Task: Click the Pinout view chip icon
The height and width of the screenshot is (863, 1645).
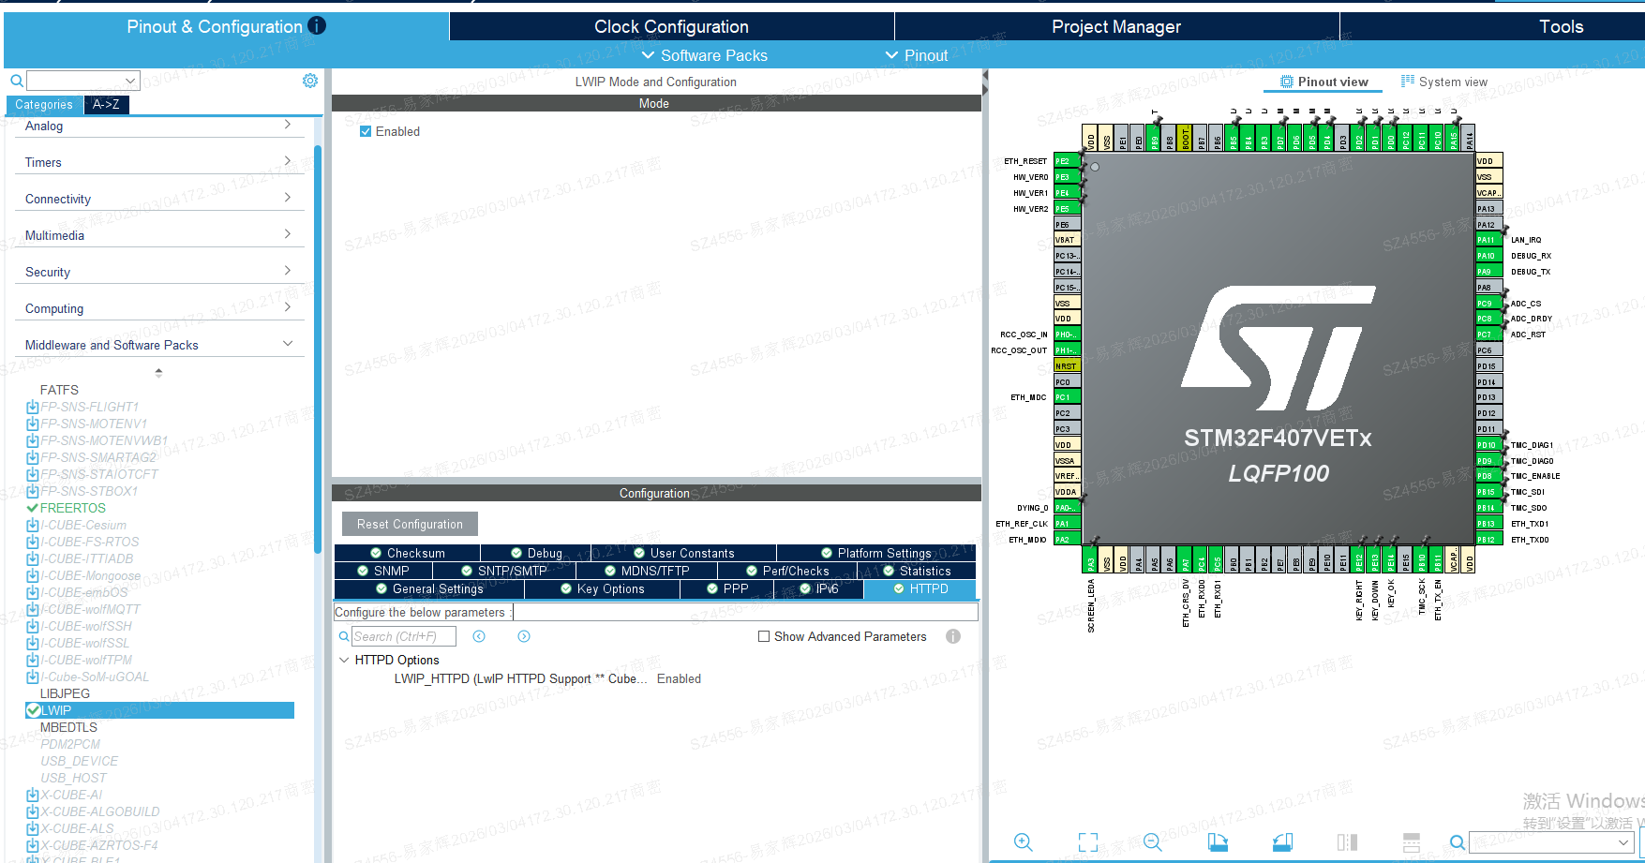Action: coord(1287,82)
